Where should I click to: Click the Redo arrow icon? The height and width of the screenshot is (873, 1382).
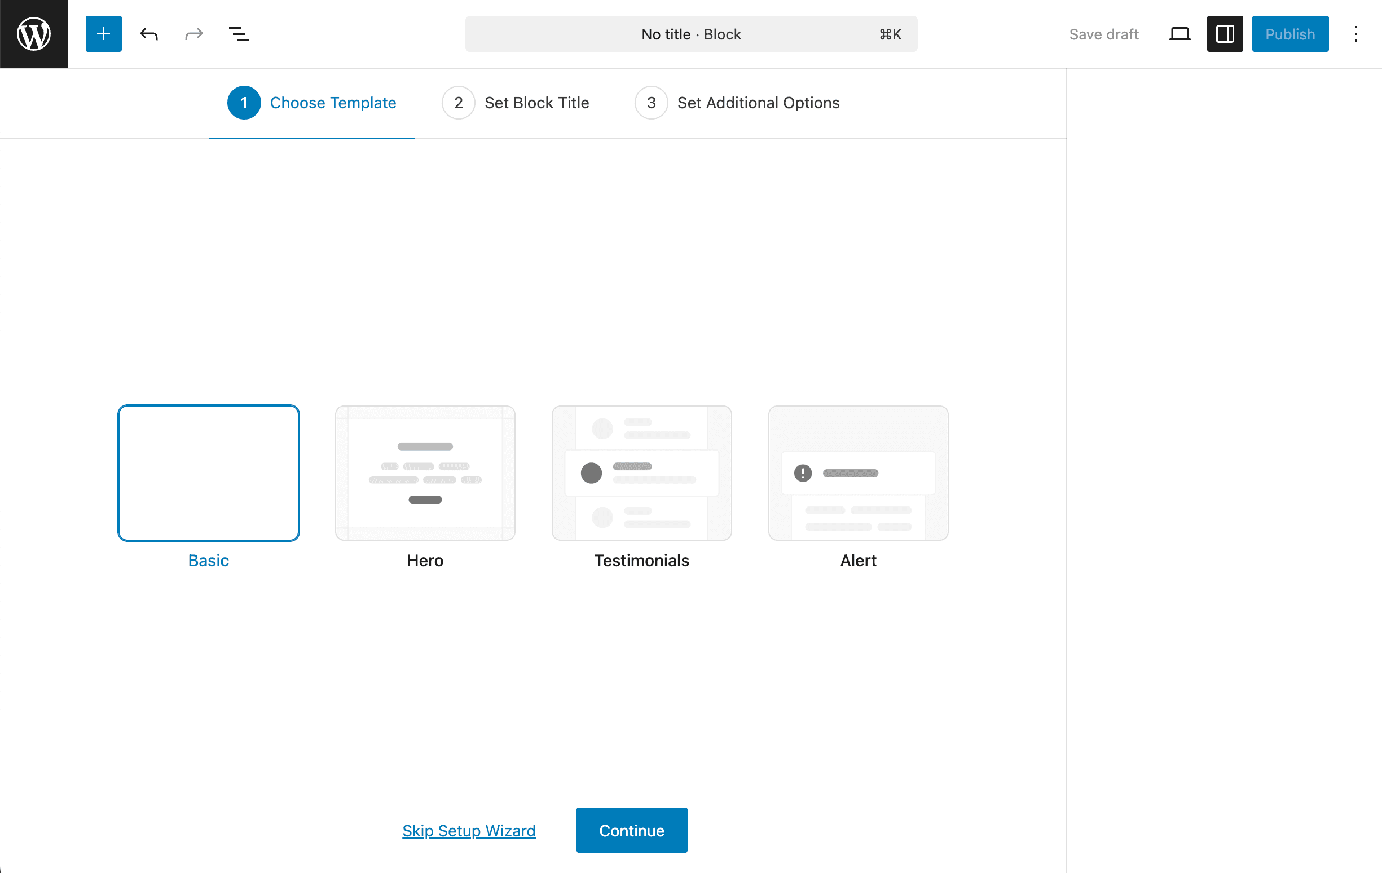tap(193, 34)
